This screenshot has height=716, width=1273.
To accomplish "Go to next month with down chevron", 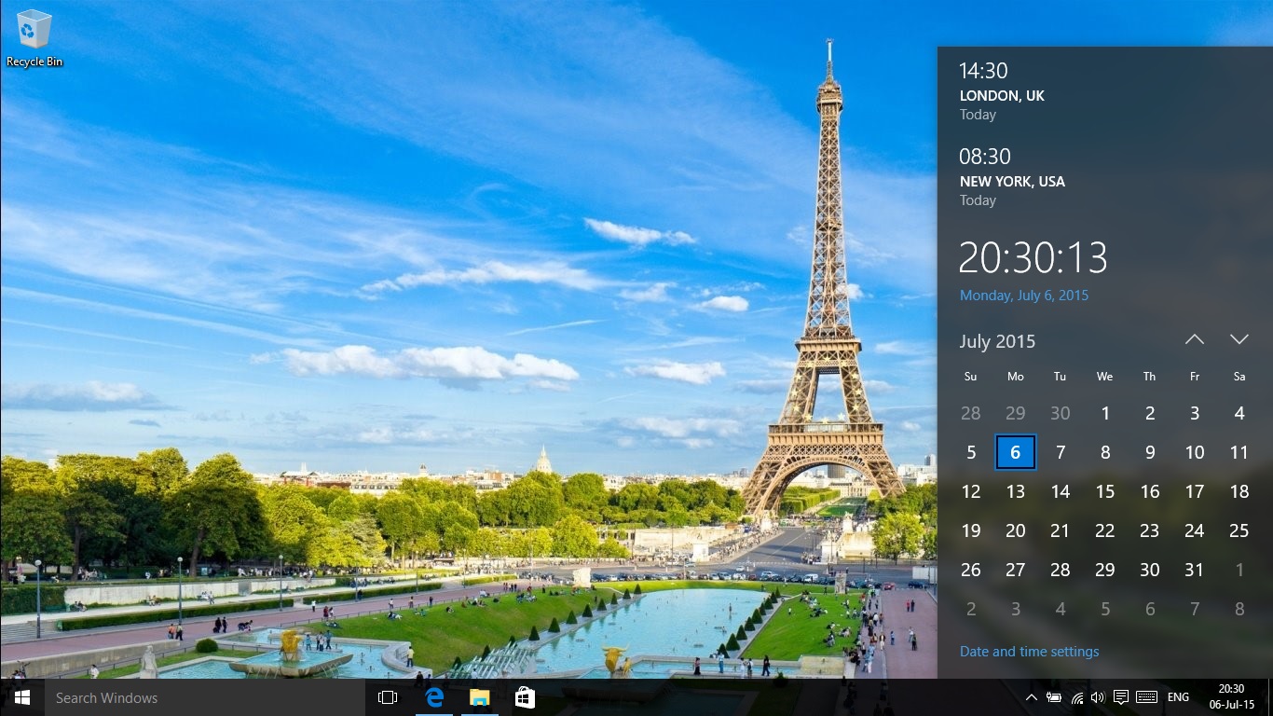I will click(1239, 340).
